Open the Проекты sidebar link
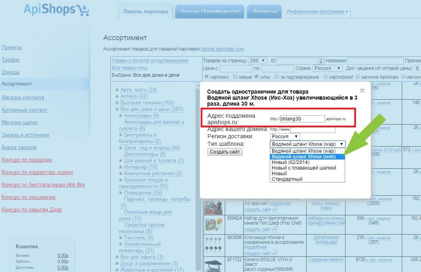 point(12,47)
